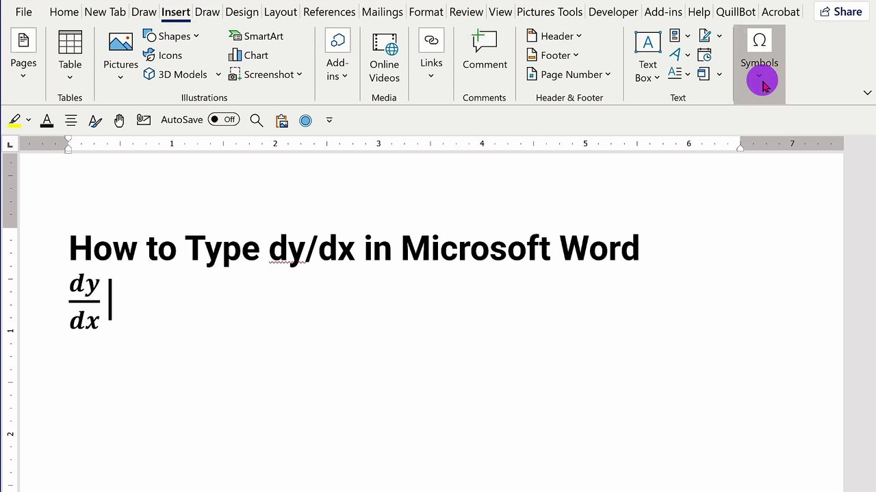Expand the Page Number dropdown arrow

coord(608,74)
